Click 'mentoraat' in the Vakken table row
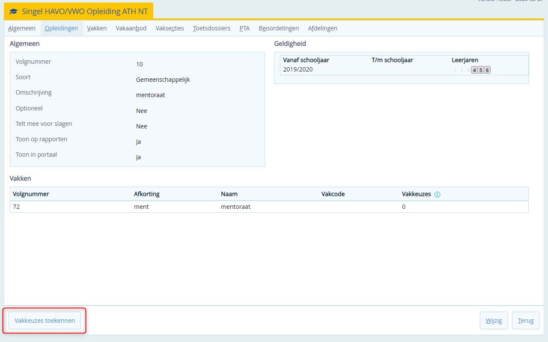The image size is (548, 342). pos(235,207)
